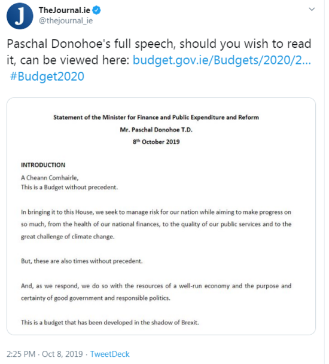Click the blue verified badge checkmark
The image size is (329, 364).
[97, 10]
